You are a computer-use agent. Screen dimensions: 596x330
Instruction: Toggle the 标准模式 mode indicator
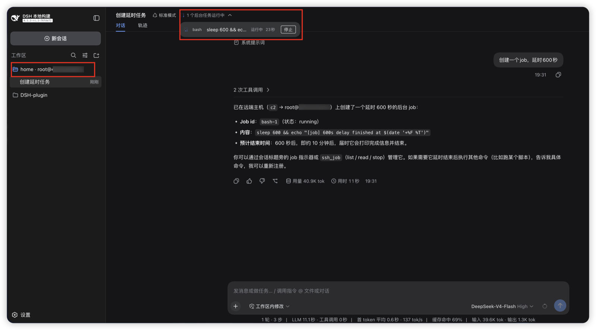164,15
